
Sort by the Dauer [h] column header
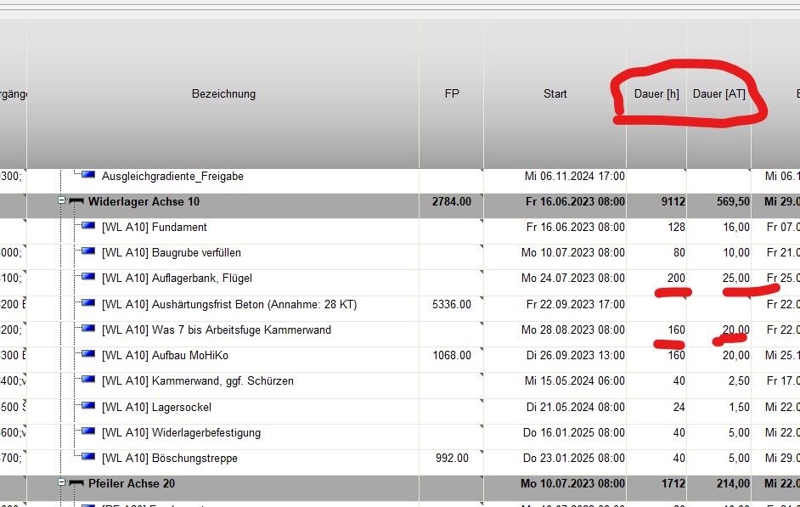tap(656, 93)
